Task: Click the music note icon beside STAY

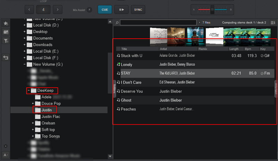Action: 118,73
